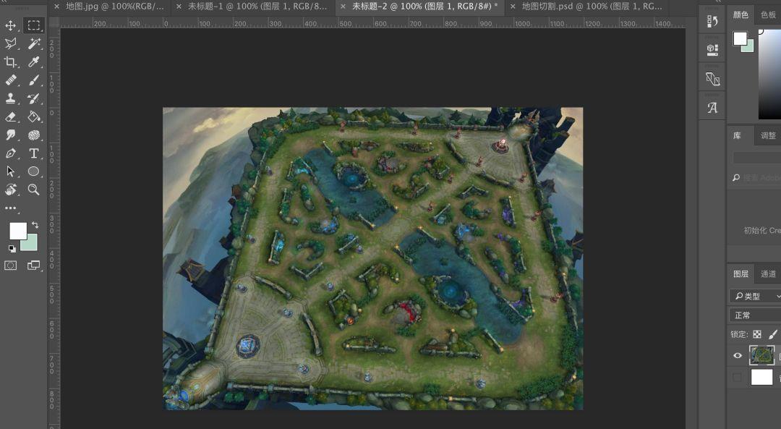Image resolution: width=781 pixels, height=429 pixels.
Task: Select the Sponge tool
Action: pyautogui.click(x=33, y=135)
